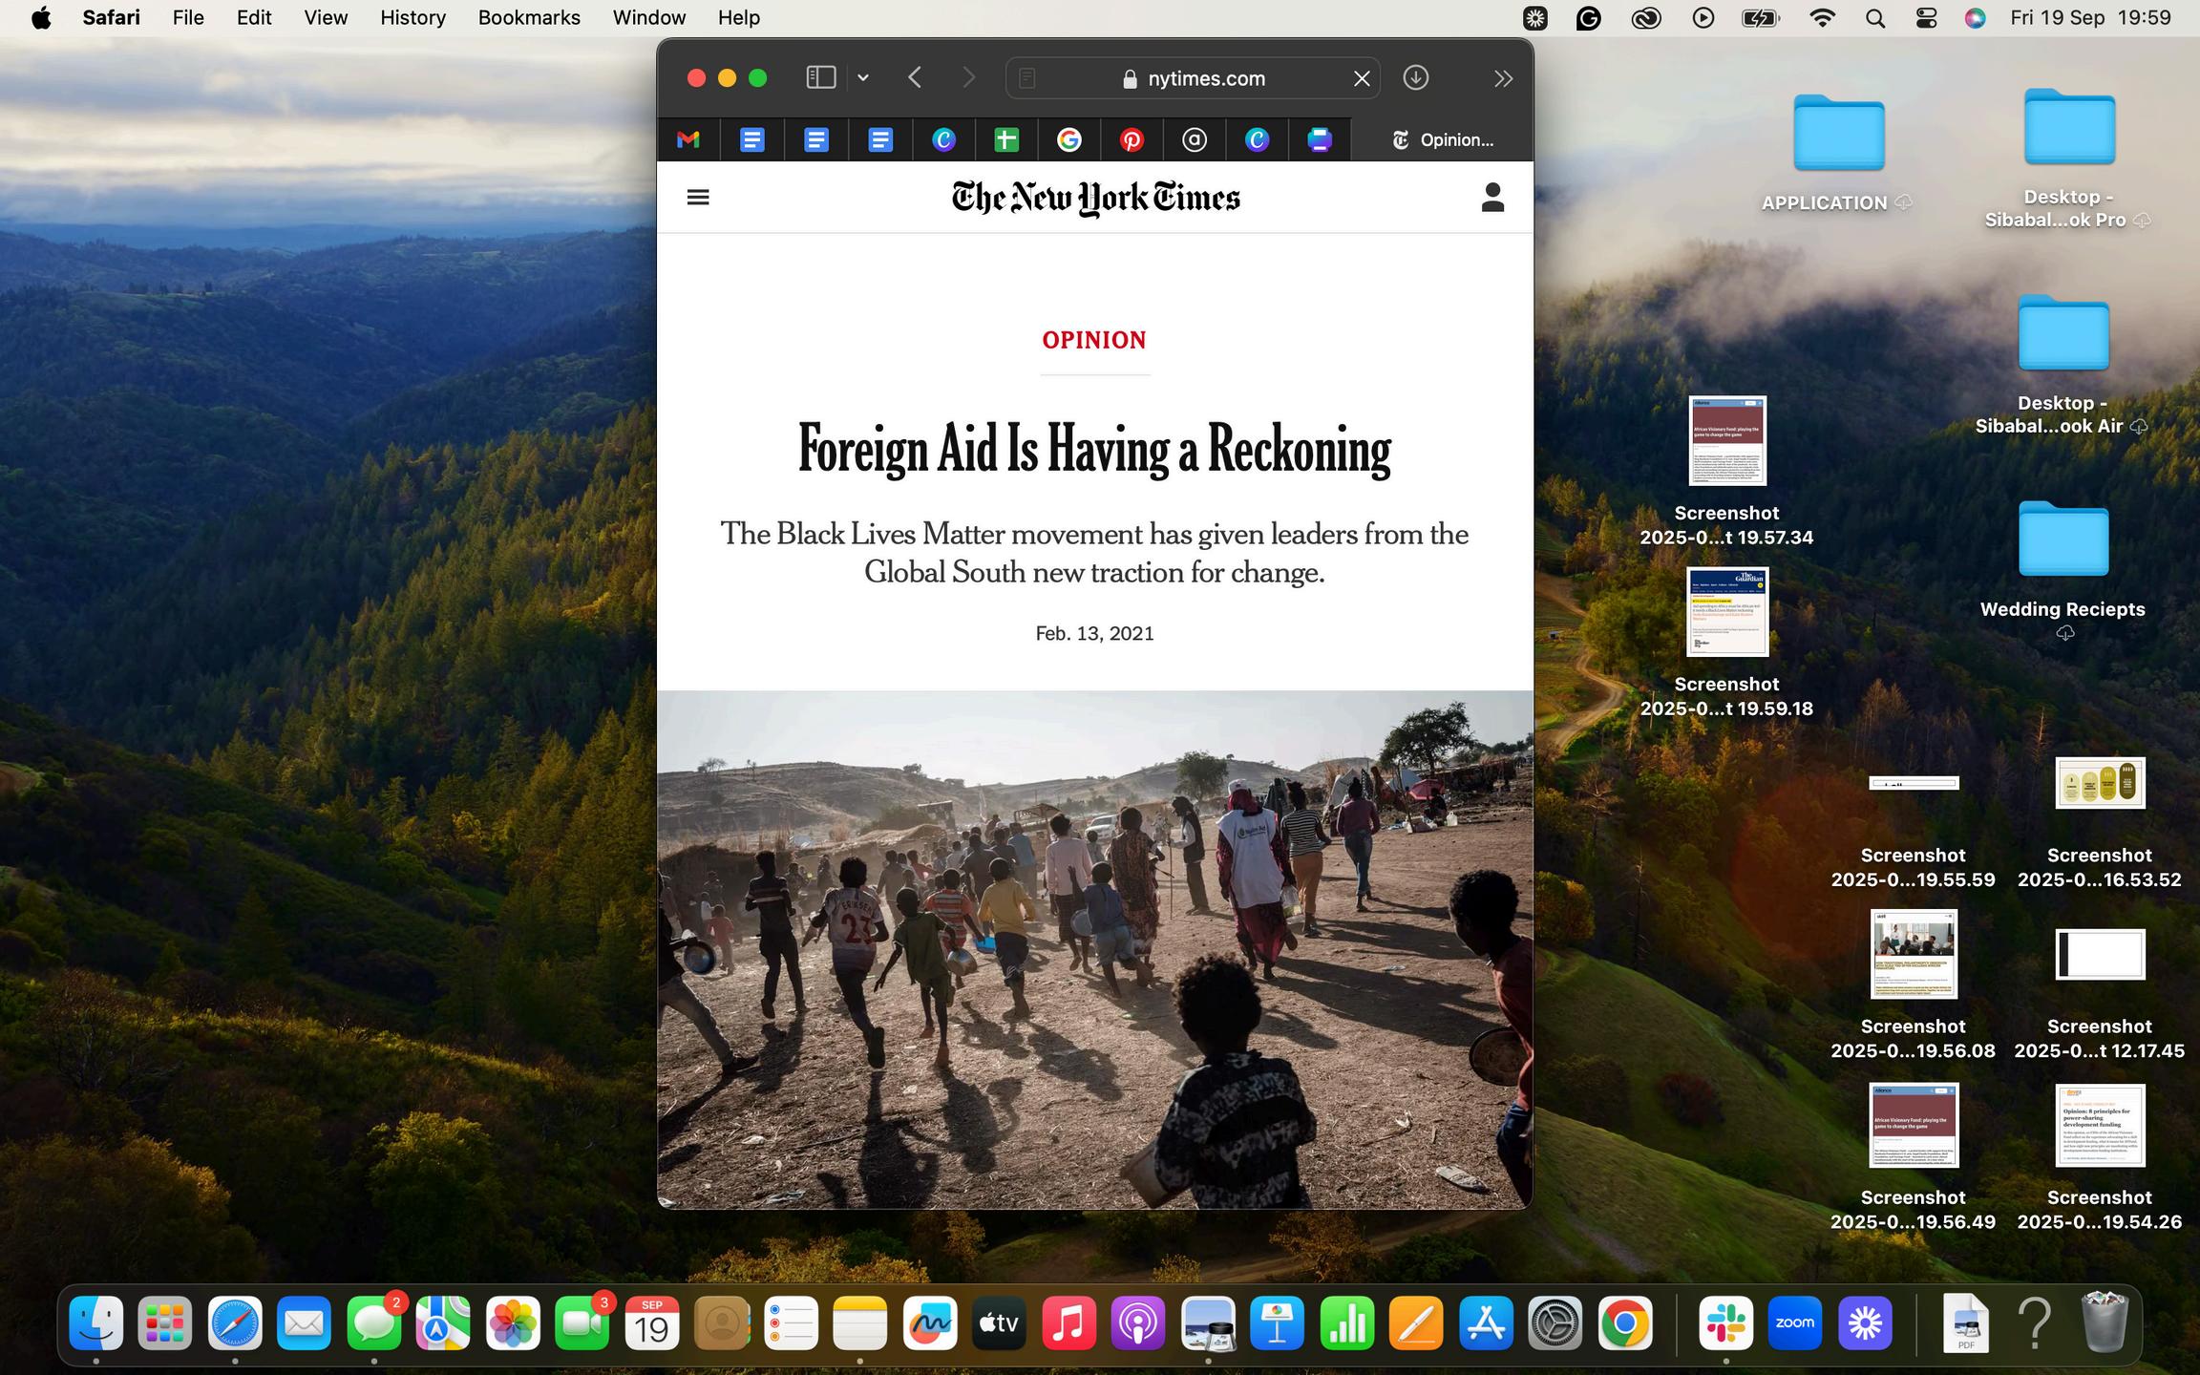Expand the tab group dropdown chevron
Image resolution: width=2200 pixels, height=1375 pixels.
click(863, 78)
